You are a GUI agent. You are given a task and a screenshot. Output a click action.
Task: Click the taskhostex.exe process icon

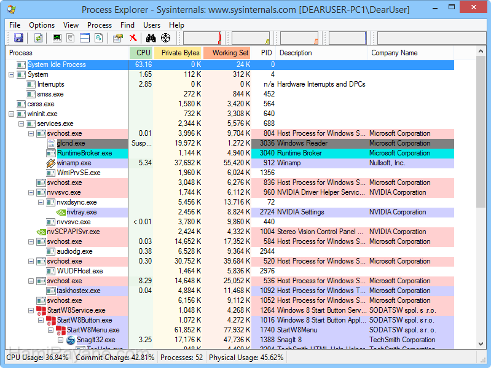[x=51, y=291]
